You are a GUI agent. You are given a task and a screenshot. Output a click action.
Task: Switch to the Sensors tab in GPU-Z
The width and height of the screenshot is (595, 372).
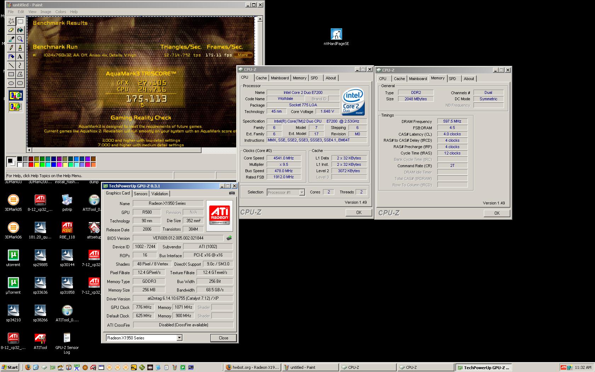point(141,193)
